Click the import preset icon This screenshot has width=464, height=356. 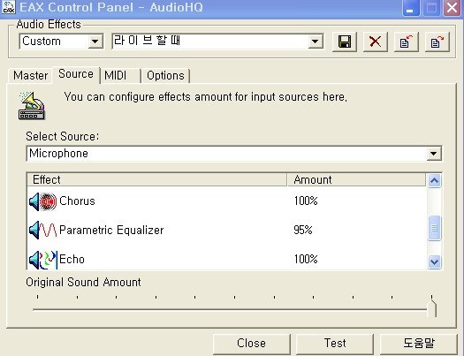tap(407, 42)
